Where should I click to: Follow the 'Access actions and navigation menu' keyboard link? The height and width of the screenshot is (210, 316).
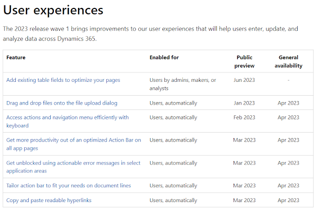(x=67, y=117)
